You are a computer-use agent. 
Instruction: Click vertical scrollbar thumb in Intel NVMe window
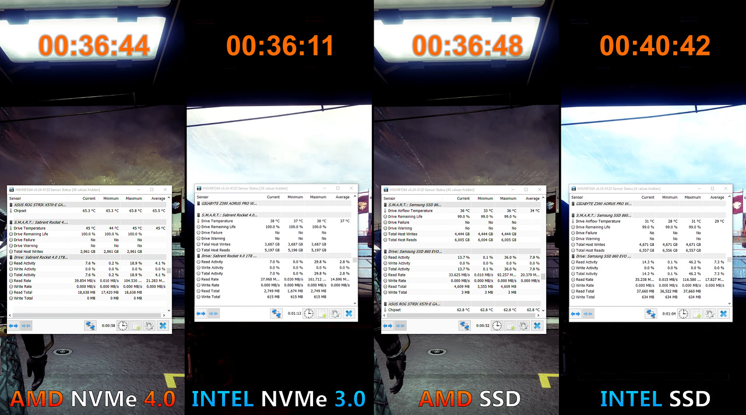point(356,259)
